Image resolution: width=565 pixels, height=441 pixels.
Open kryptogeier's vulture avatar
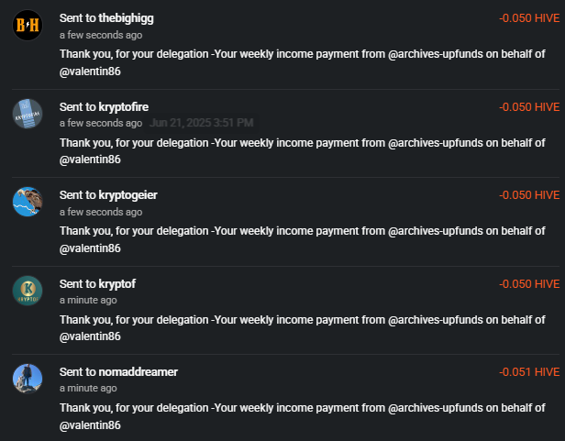(x=28, y=202)
